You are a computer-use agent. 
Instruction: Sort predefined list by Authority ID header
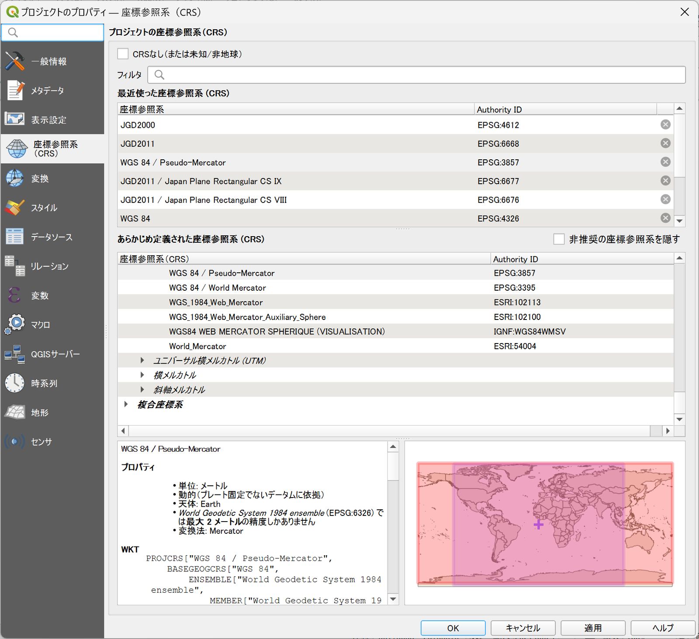pyautogui.click(x=582, y=259)
